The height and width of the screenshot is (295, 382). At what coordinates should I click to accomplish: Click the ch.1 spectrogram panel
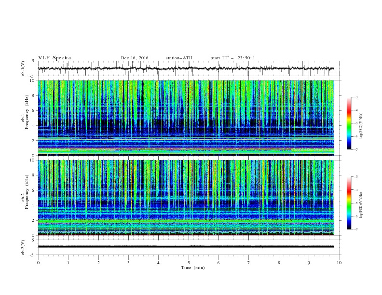(186, 118)
